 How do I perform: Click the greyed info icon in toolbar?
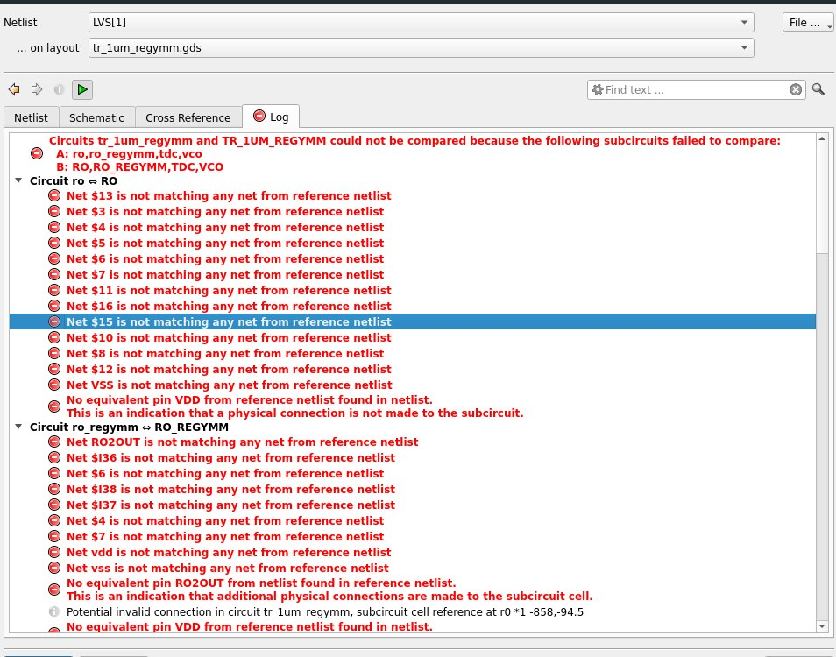(59, 89)
